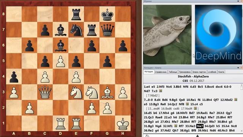Open the diagram icon after 7.c3
The width and height of the screenshot is (243, 137).
160,91
